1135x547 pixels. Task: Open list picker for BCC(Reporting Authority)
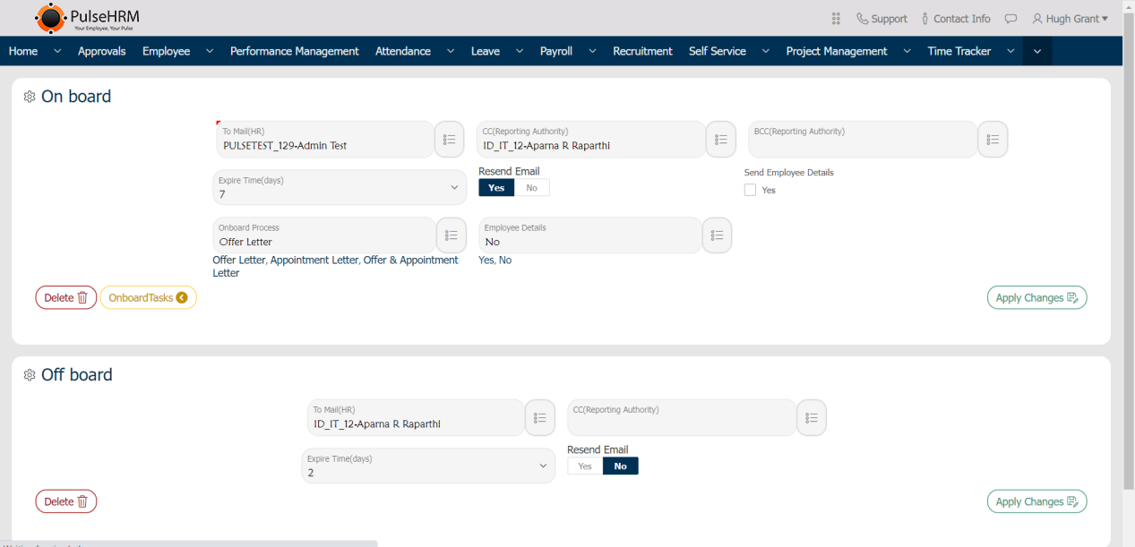[x=993, y=140]
